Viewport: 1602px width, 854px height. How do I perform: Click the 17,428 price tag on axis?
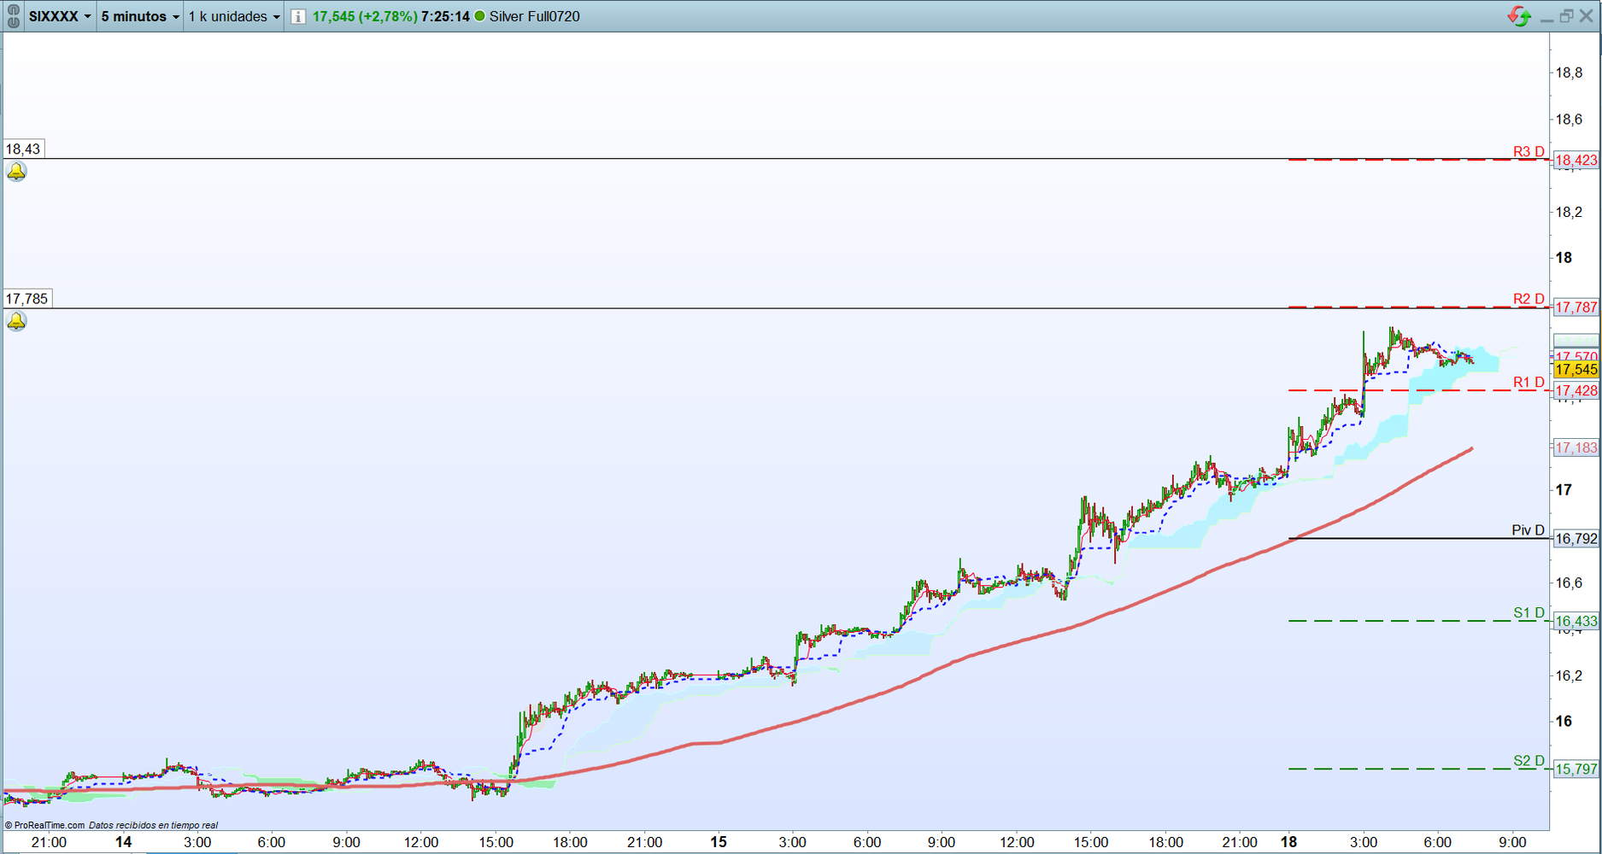click(x=1576, y=390)
